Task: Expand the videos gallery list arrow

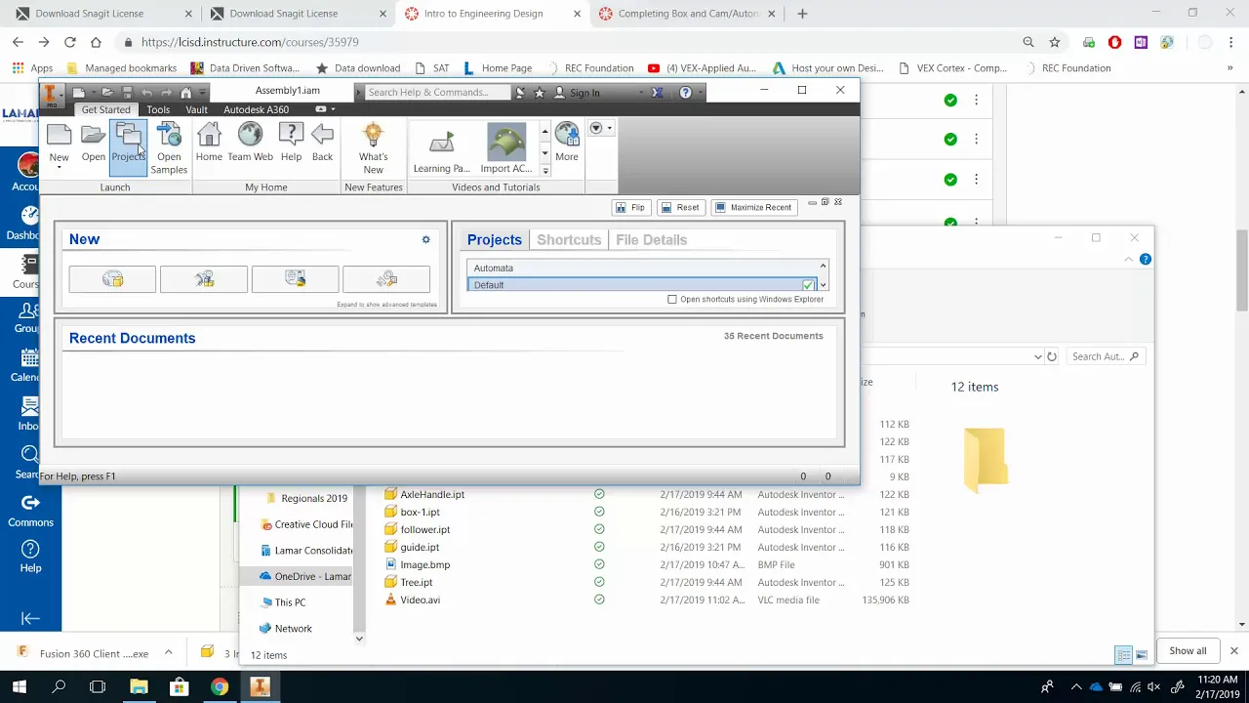Action: [x=545, y=171]
